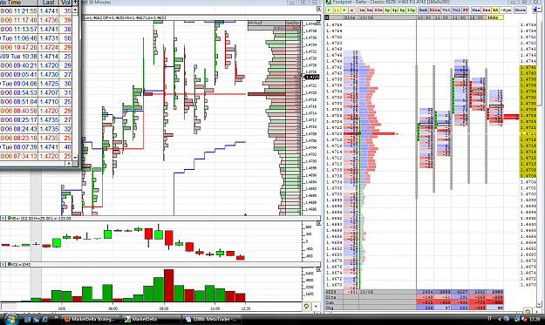This screenshot has width=545, height=325.
Task: Click the corner icon at top-right of RSI pane
Action: pos(318,224)
